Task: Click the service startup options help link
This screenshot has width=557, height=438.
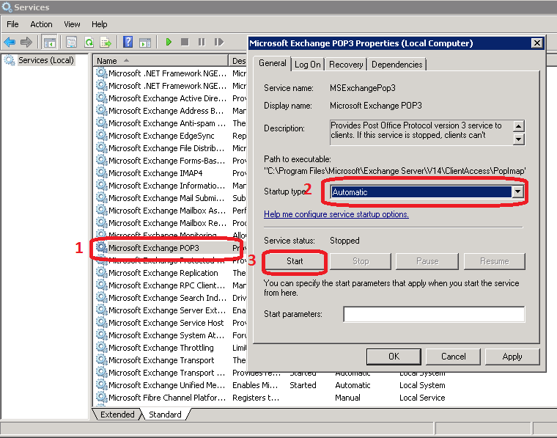Action: click(x=336, y=214)
